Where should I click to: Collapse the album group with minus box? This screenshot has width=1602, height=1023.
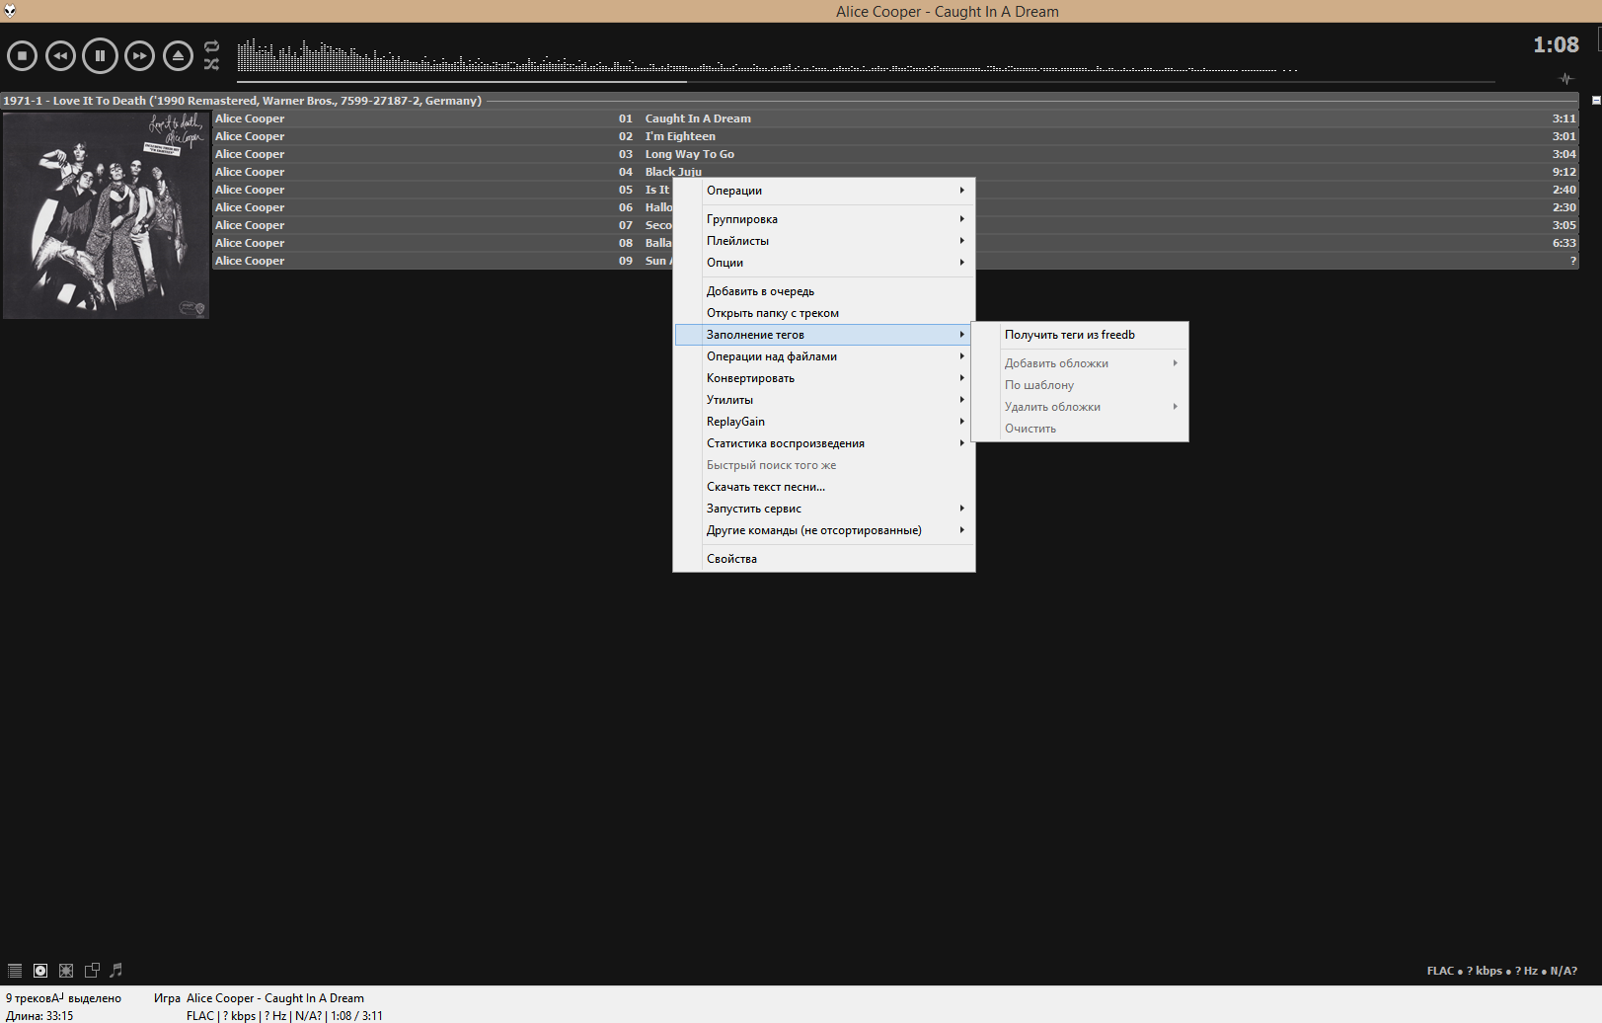pyautogui.click(x=1596, y=101)
